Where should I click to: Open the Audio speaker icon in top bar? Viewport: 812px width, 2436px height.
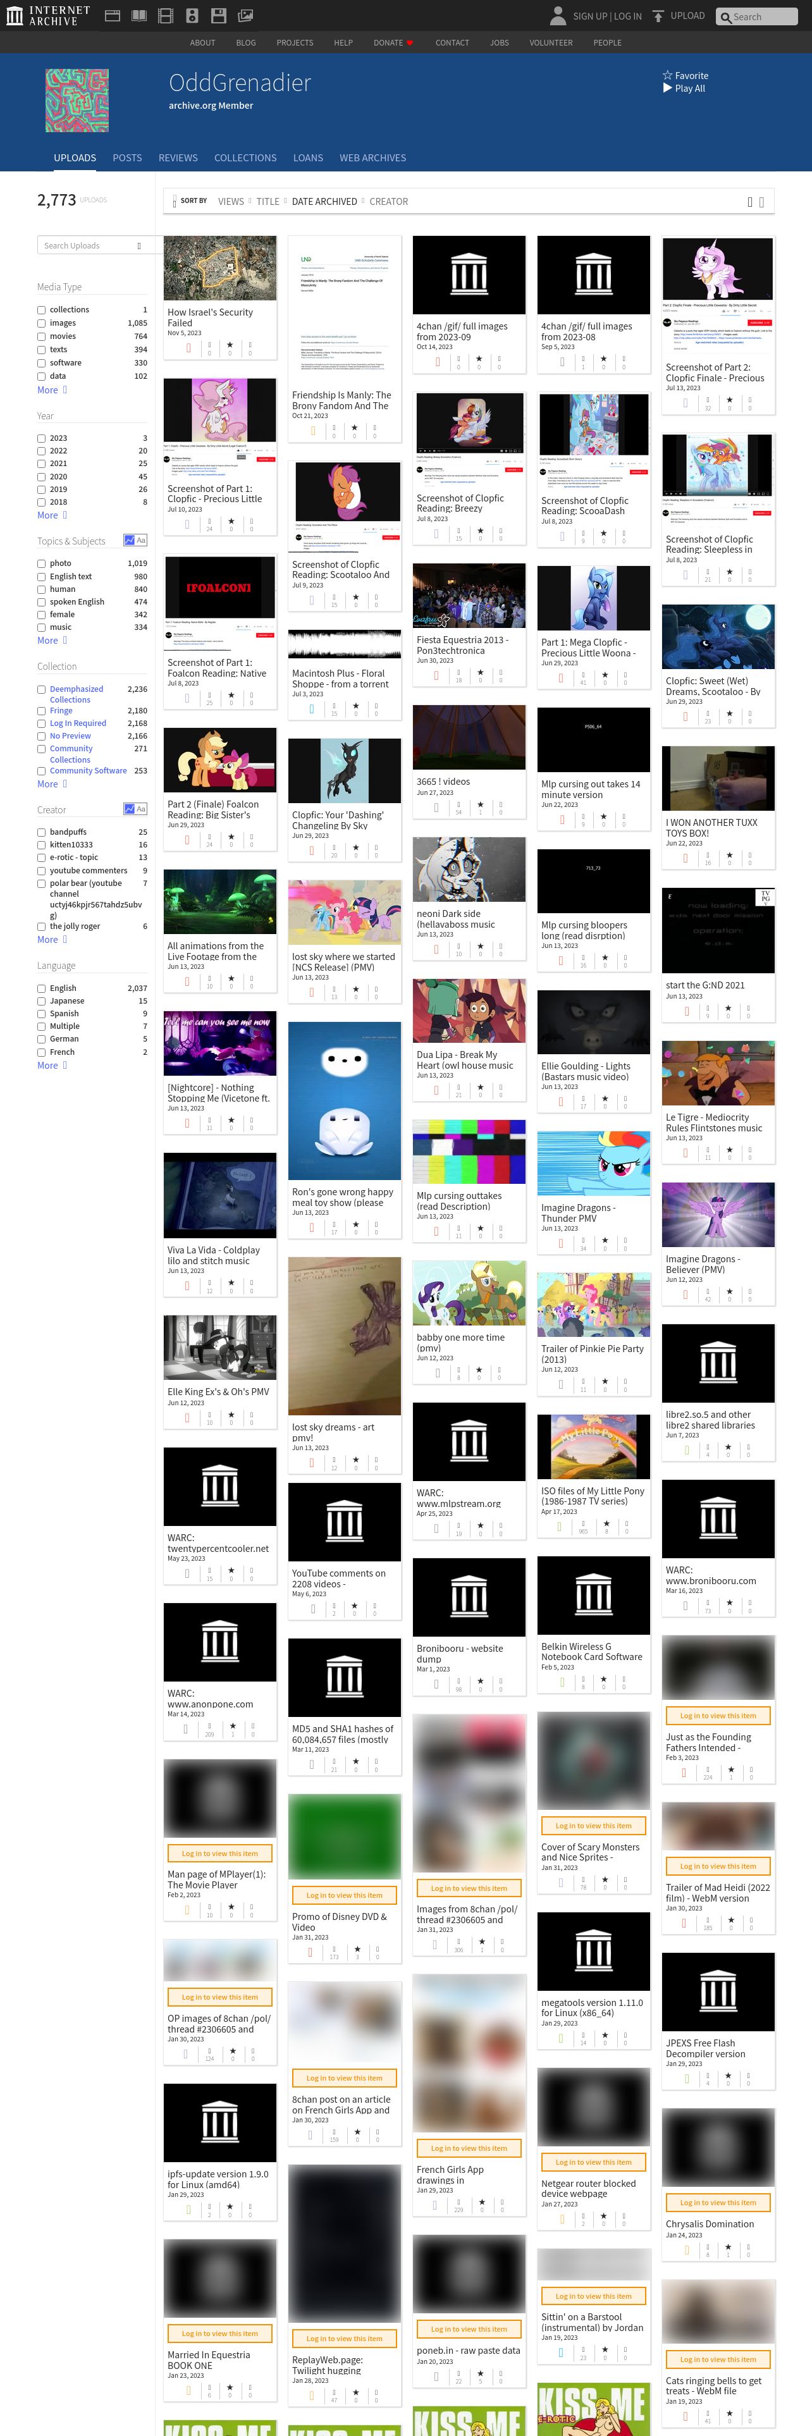192,15
